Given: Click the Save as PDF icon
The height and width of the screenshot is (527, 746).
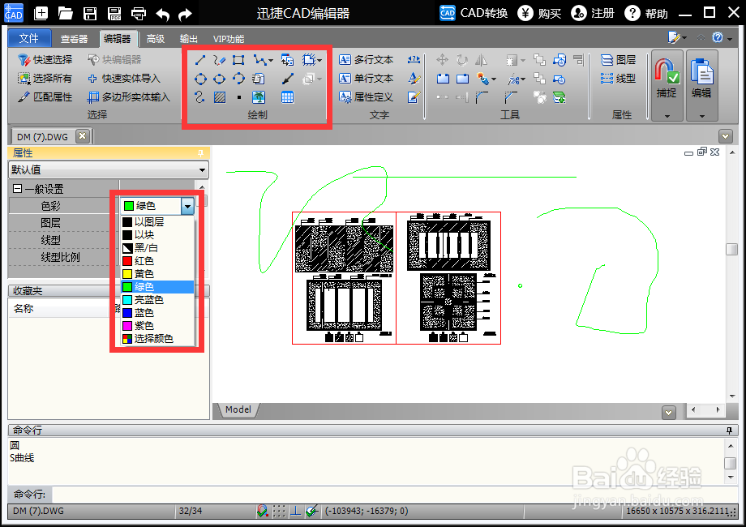Looking at the screenshot, I should 114,13.
